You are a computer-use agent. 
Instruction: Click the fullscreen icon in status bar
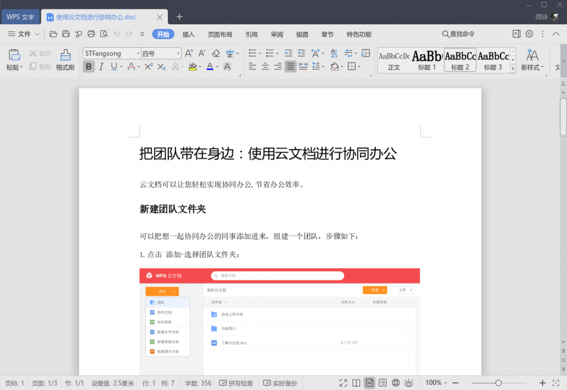coord(343,383)
